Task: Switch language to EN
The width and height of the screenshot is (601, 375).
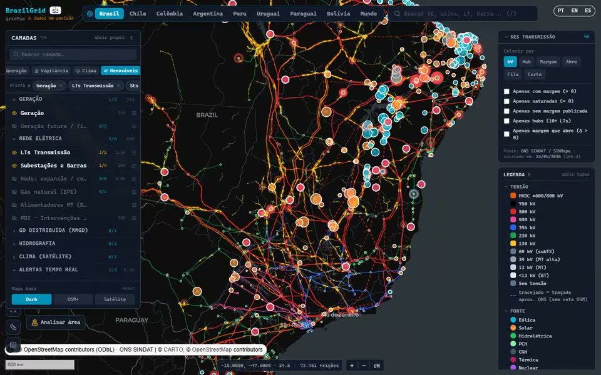Action: (x=574, y=11)
